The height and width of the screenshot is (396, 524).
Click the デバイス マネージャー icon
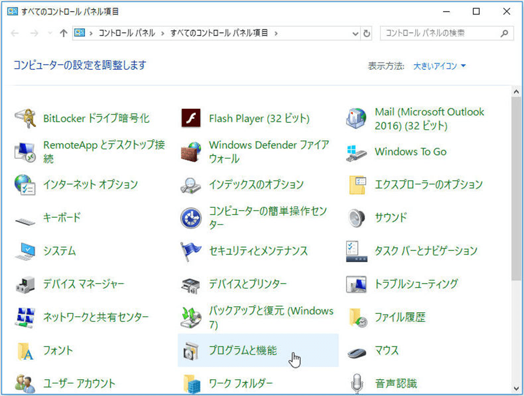25,284
